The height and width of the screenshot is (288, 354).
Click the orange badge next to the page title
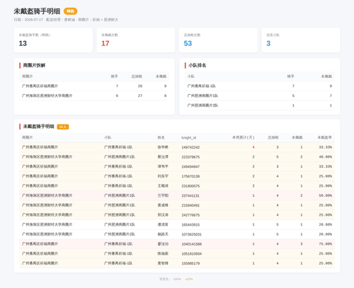pos(70,11)
